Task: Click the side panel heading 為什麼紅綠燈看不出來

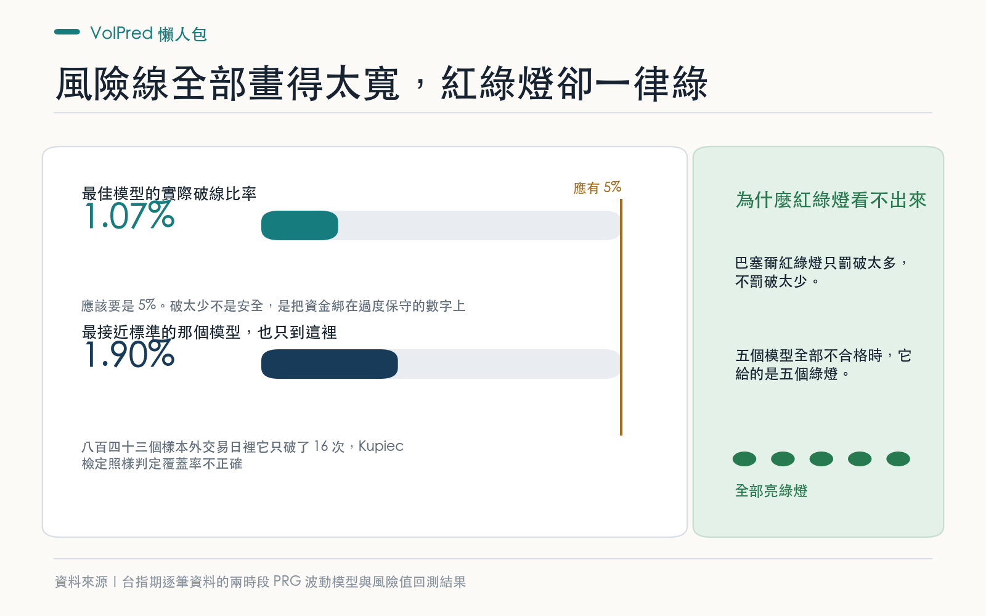Action: pos(831,200)
